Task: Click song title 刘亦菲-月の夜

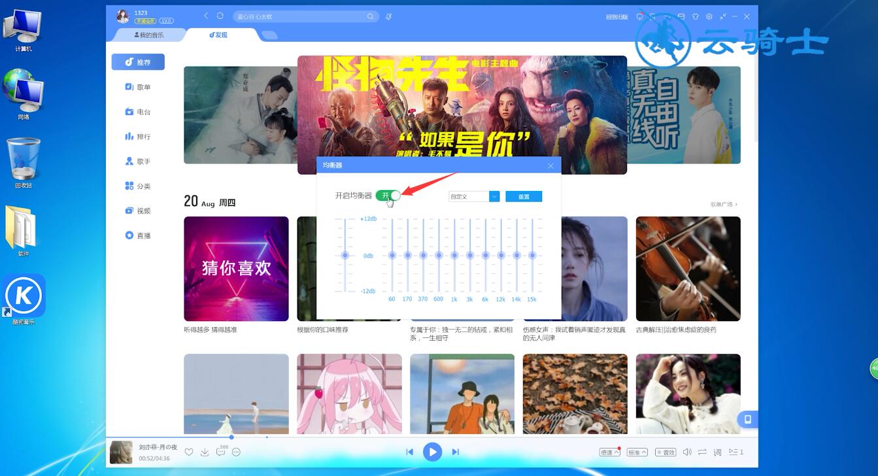Action: point(158,447)
